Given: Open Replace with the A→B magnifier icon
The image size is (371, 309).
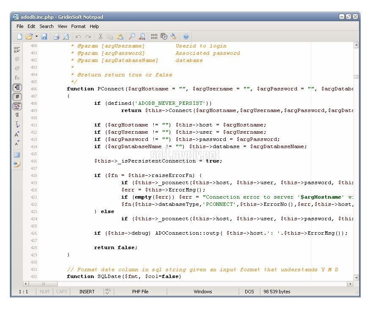Looking at the screenshot, I should [142, 37].
